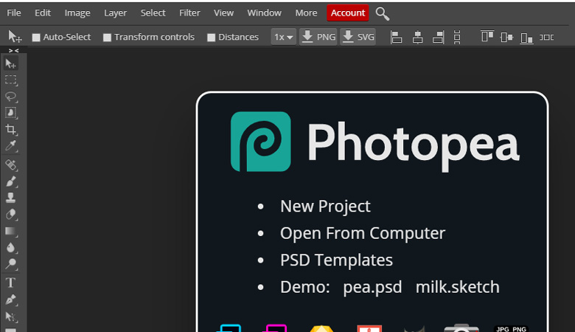Activate the Brush tool
The width and height of the screenshot is (575, 332).
[11, 181]
